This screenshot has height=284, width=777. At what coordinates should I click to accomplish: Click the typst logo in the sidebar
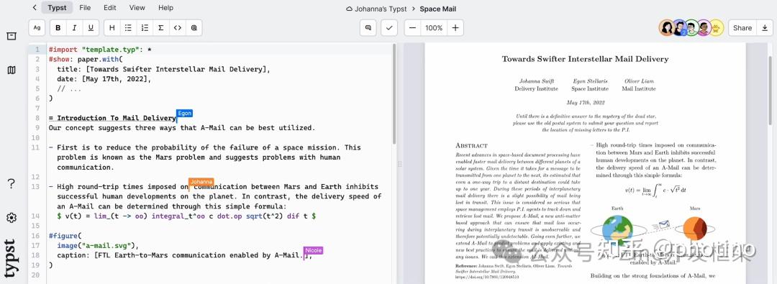click(10, 258)
